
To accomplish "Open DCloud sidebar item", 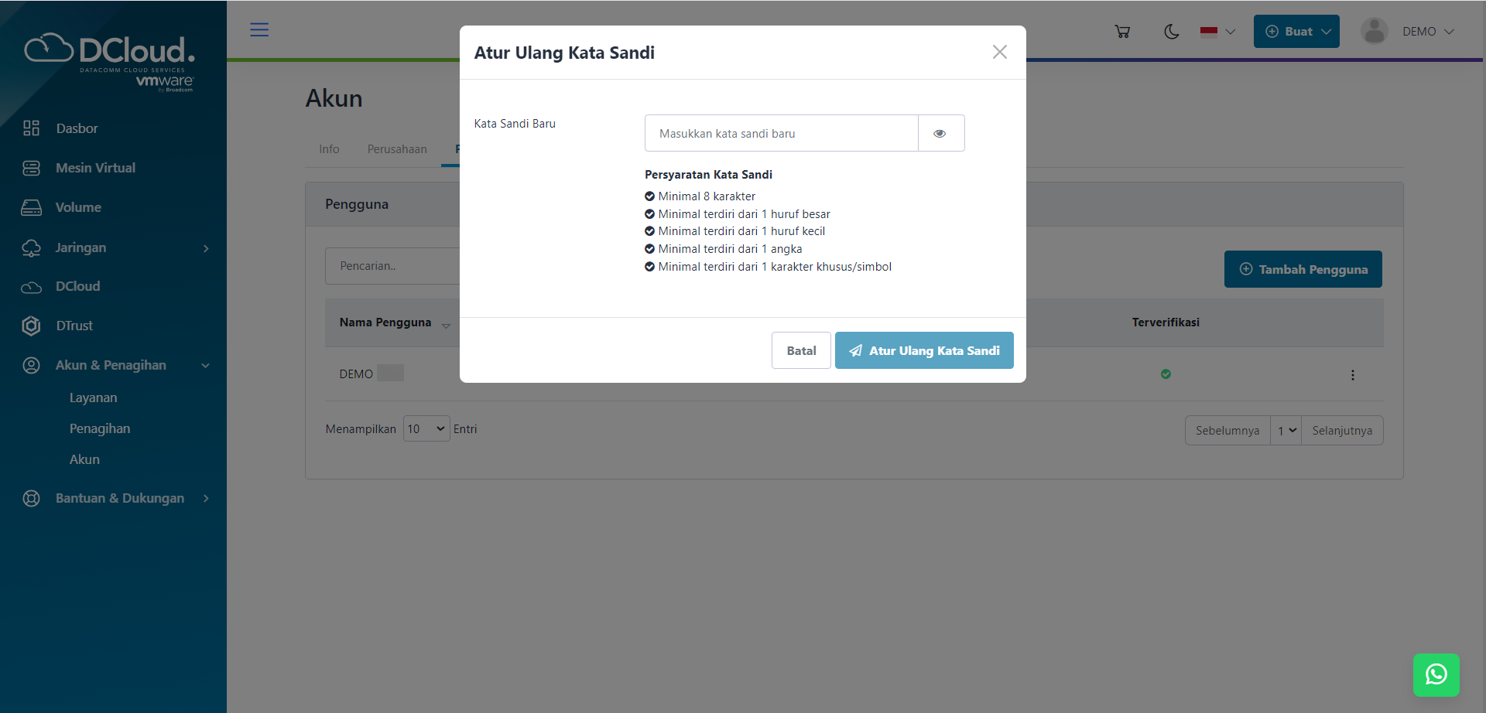I will click(77, 286).
